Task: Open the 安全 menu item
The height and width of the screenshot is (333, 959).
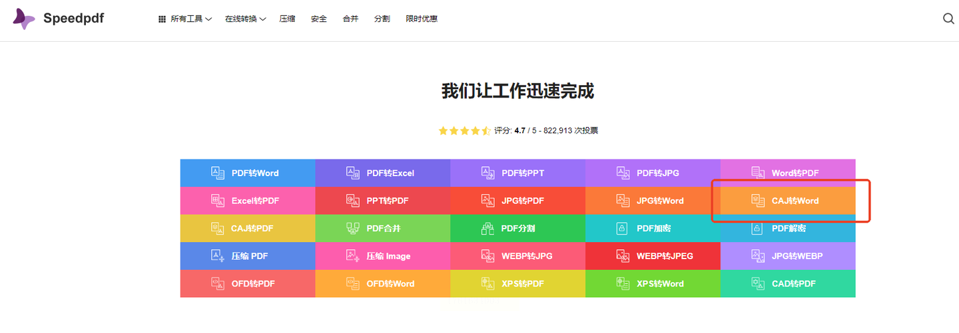Action: pos(319,19)
